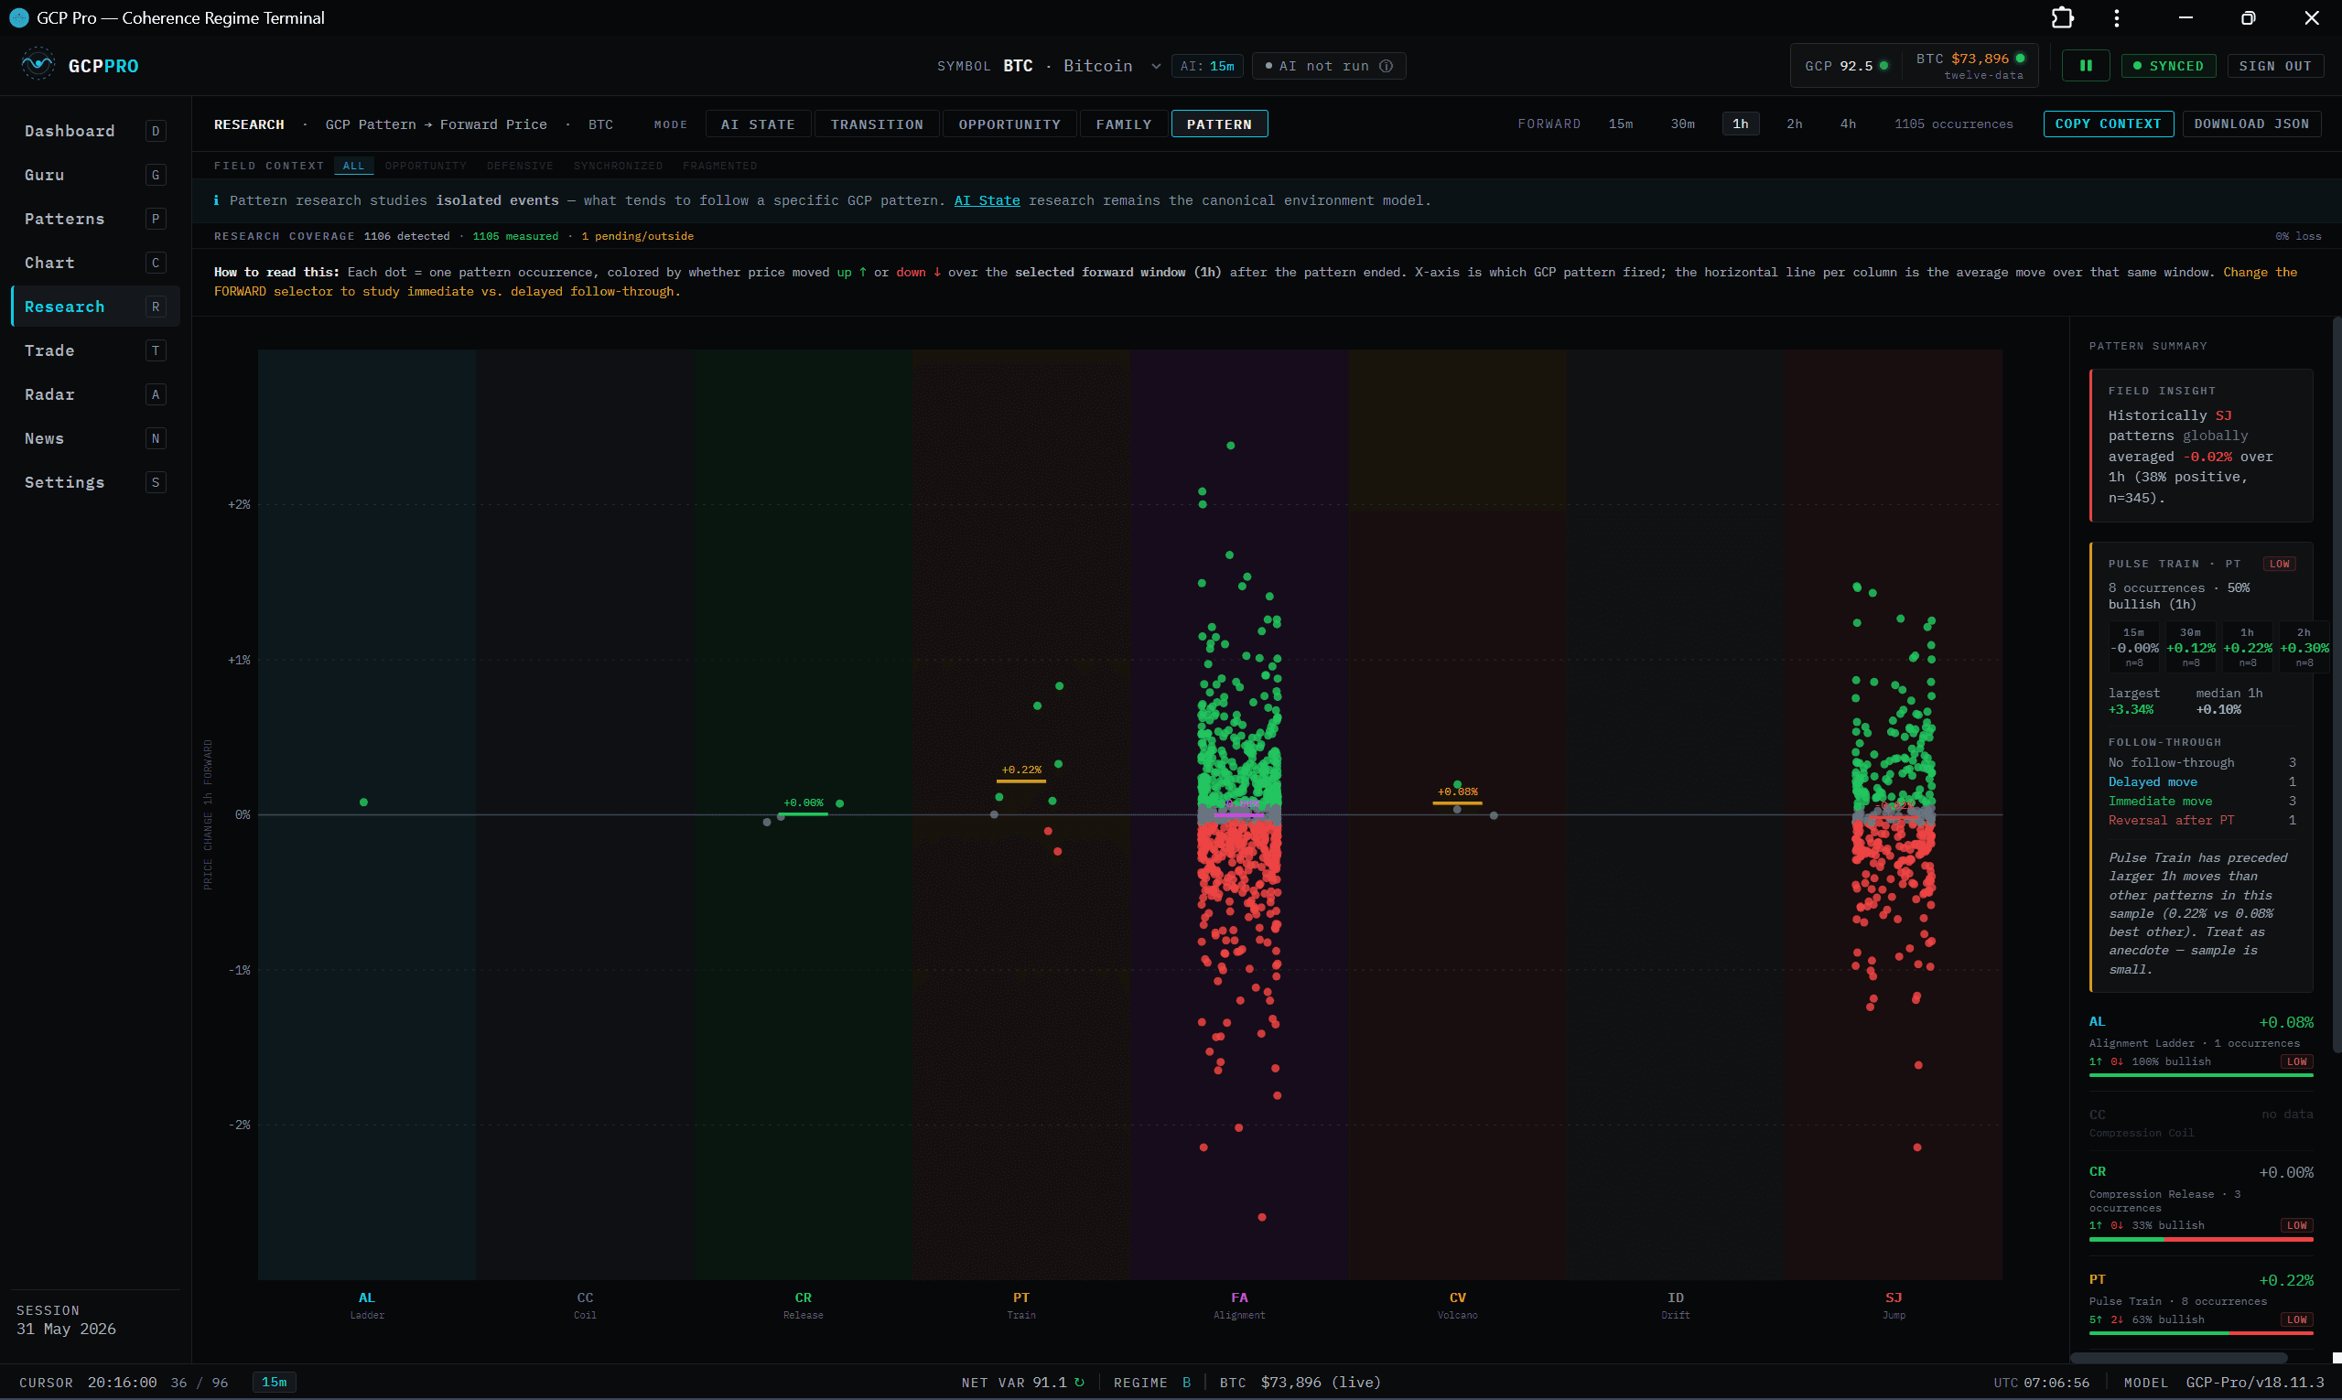The height and width of the screenshot is (1400, 2342).
Task: Click the extensions puzzle icon in the title bar
Action: [x=2063, y=18]
